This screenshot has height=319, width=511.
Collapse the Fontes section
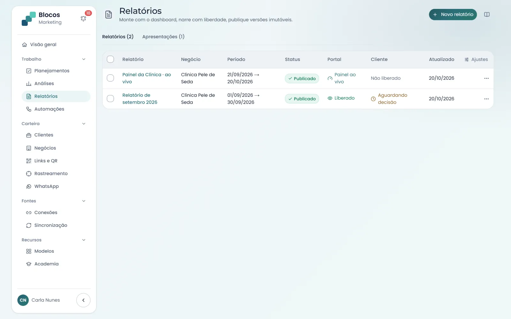(84, 201)
